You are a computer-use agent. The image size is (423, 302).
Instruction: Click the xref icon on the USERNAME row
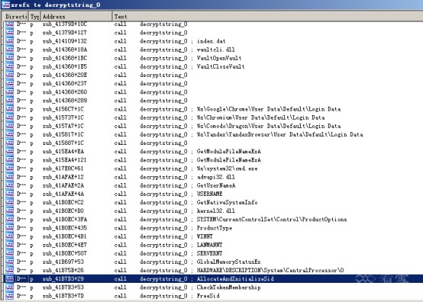(9, 194)
